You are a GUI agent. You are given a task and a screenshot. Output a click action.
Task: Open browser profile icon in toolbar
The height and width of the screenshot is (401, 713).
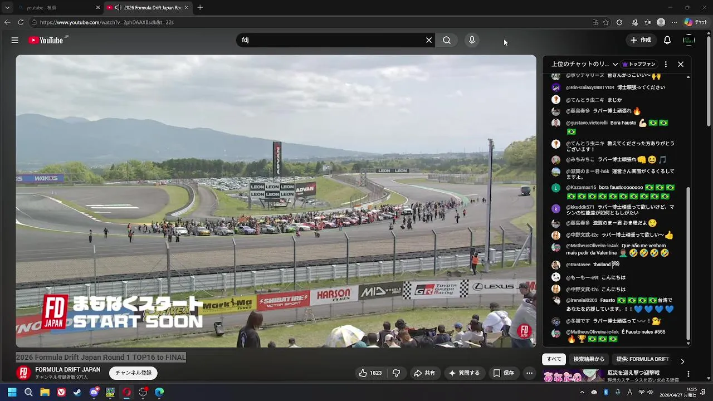[x=661, y=22]
